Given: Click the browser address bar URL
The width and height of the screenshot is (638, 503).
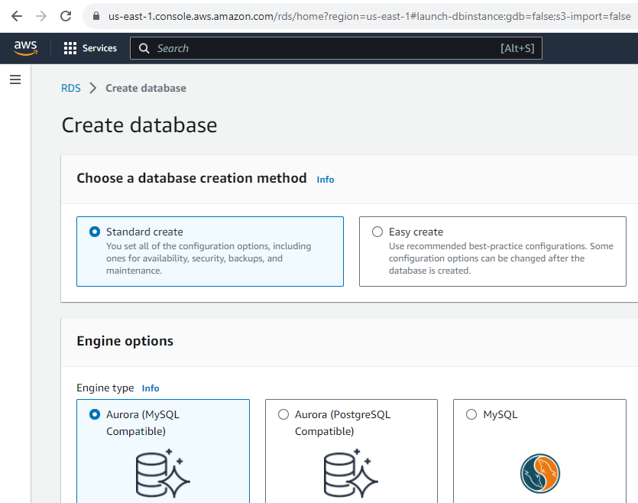Looking at the screenshot, I should click(x=369, y=16).
